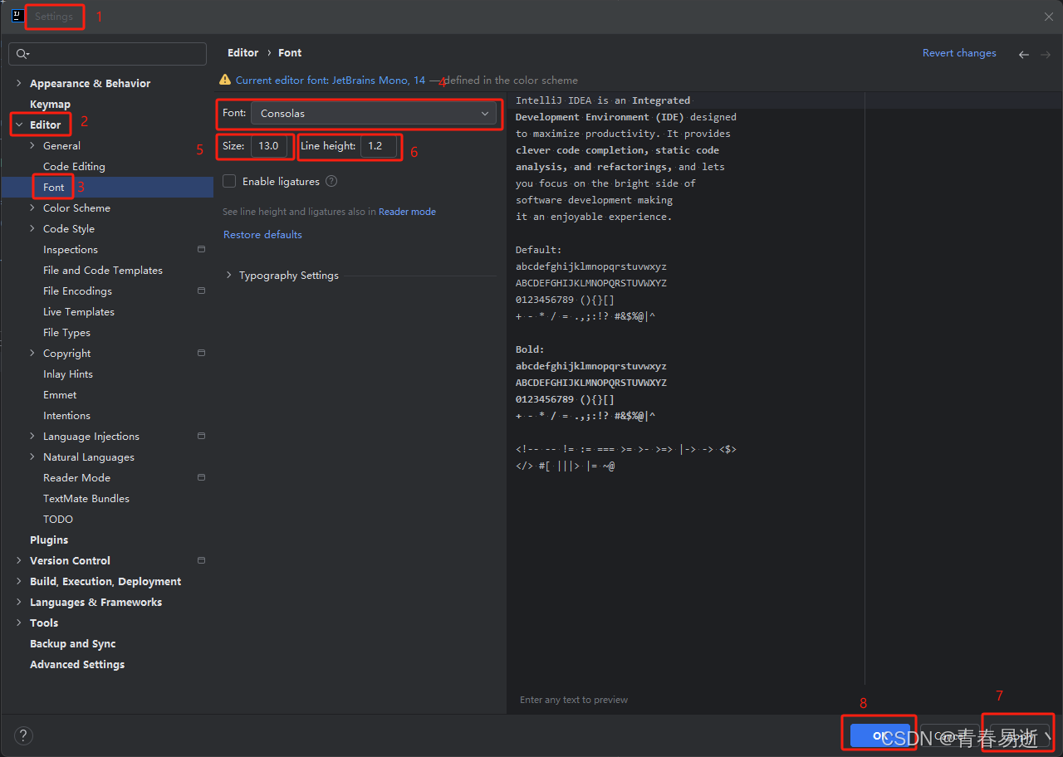Expand the Typography Settings section
The image size is (1063, 757).
point(229,275)
